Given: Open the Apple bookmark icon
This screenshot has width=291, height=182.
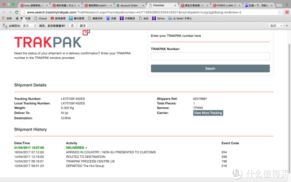Looking at the screenshot, I should pyautogui.click(x=17, y=18).
